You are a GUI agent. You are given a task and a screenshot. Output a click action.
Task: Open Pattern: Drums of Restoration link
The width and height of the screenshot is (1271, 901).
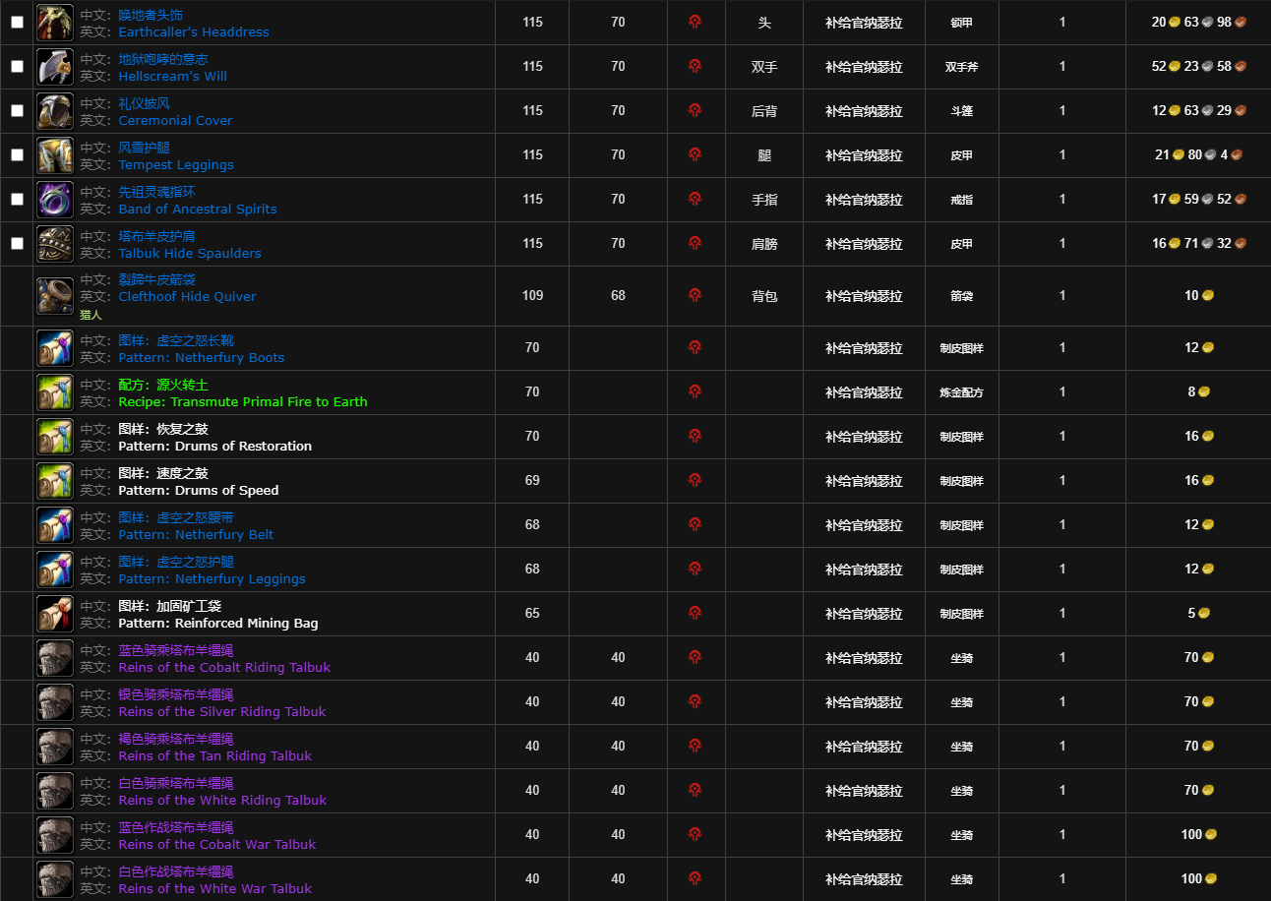(x=215, y=446)
